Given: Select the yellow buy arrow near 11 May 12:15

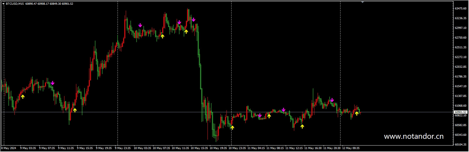Looking at the screenshot, I should (x=302, y=126).
